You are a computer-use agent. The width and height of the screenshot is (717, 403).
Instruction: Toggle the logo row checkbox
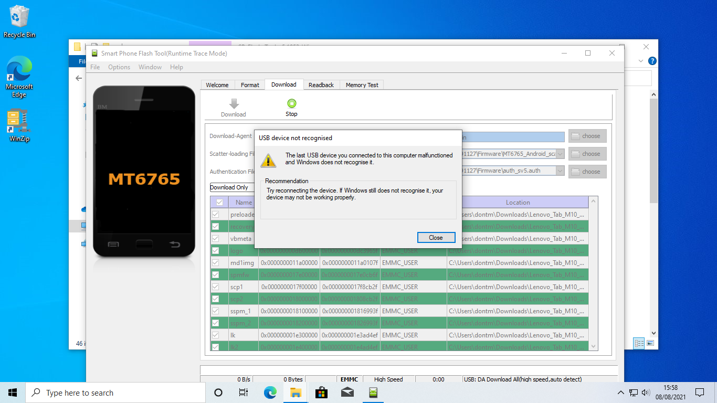pyautogui.click(x=215, y=250)
